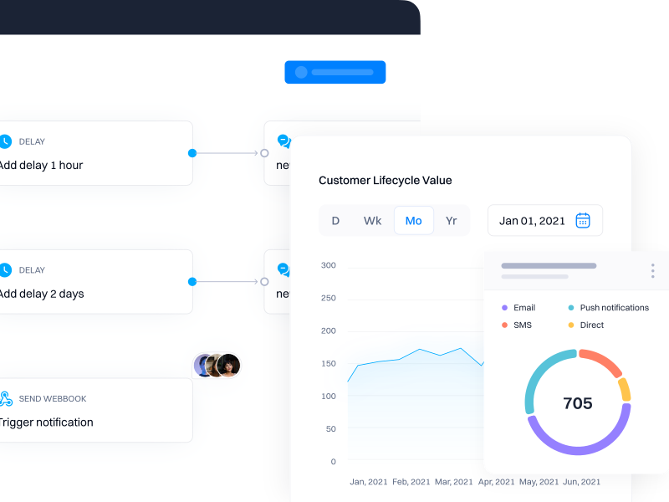Click the chat bubble icon on top message card

click(283, 141)
